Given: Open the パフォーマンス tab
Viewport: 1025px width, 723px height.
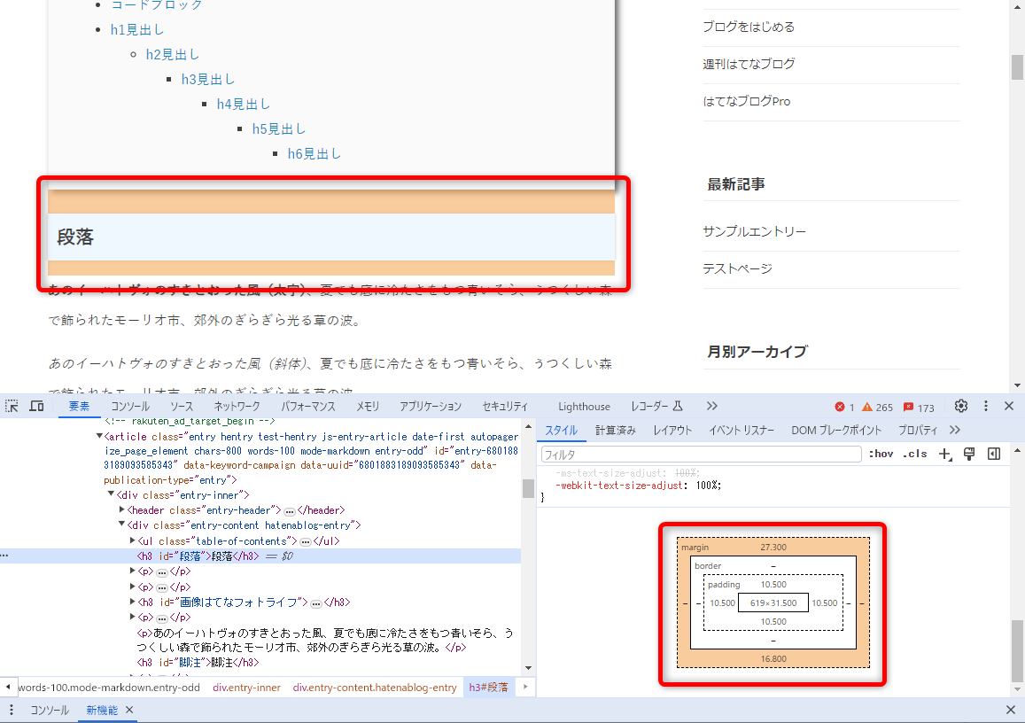Looking at the screenshot, I should coord(308,406).
